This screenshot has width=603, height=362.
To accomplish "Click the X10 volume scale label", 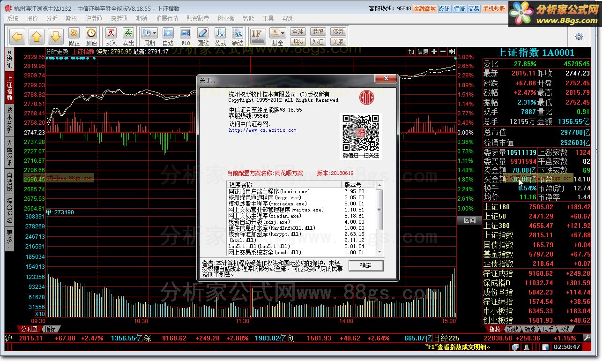I will point(40,314).
